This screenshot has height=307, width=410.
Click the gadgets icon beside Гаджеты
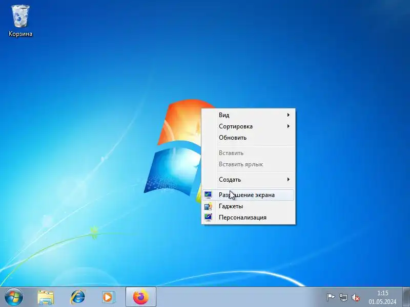(209, 206)
